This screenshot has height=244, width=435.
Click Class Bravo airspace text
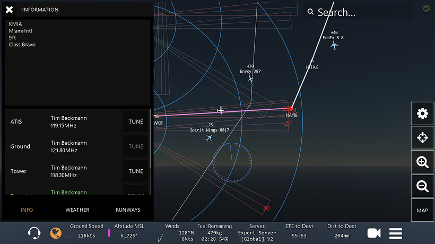[22, 45]
